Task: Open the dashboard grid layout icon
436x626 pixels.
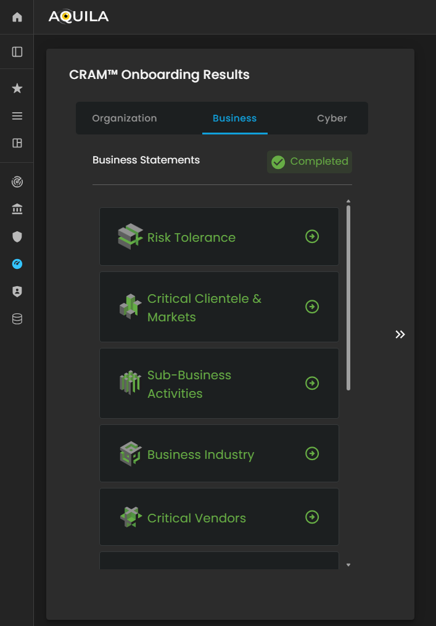Action: pyautogui.click(x=17, y=143)
